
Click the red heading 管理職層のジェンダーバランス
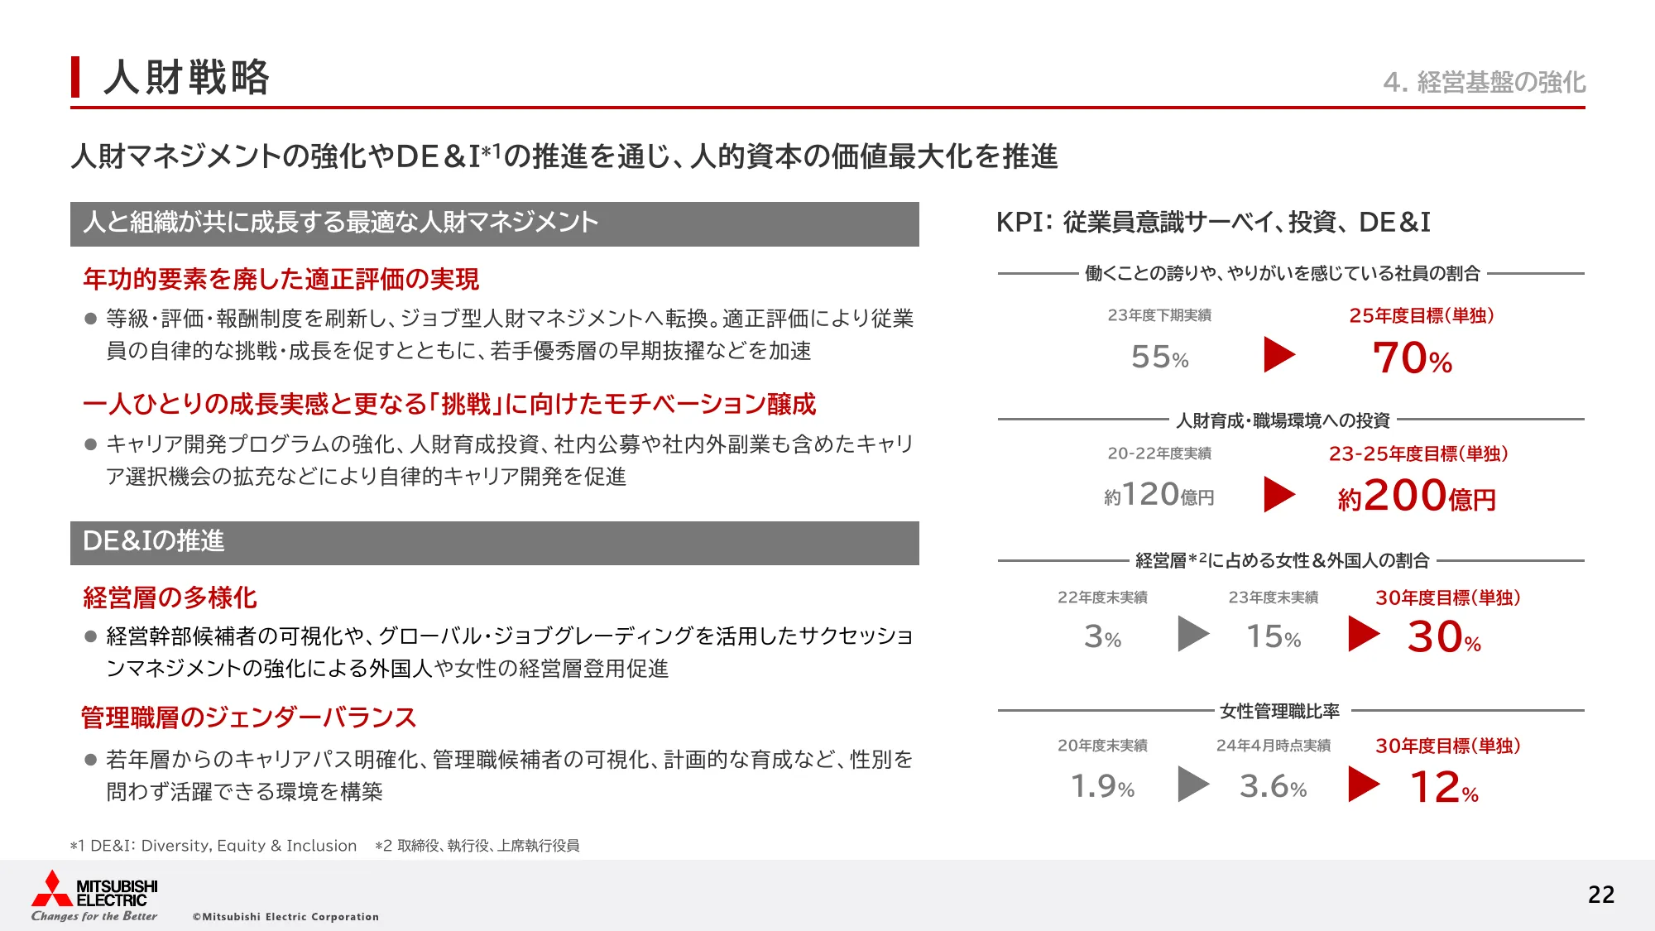click(249, 717)
